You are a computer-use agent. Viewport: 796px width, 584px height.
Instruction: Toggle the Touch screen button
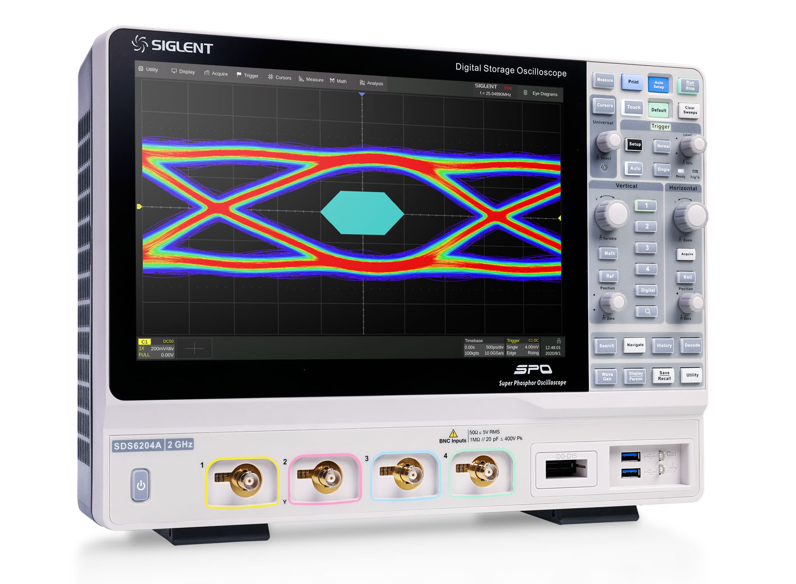[634, 107]
